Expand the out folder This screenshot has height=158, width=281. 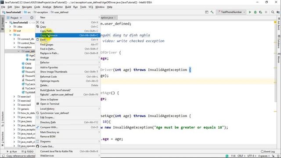pyautogui.click(x=10, y=31)
